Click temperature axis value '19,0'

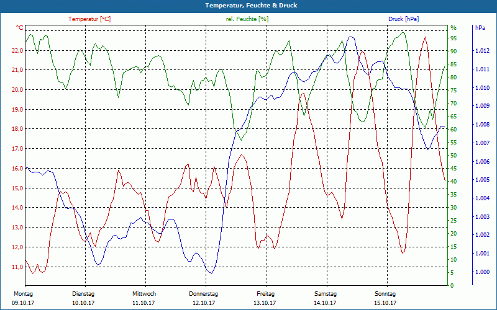[17, 109]
